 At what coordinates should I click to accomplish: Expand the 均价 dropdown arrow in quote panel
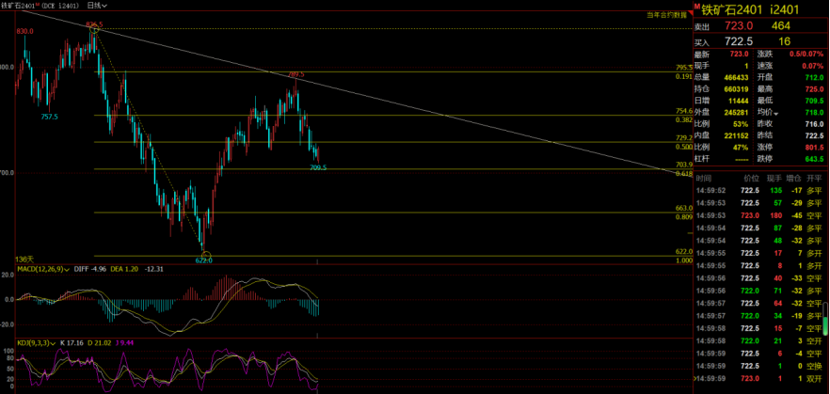(776, 113)
